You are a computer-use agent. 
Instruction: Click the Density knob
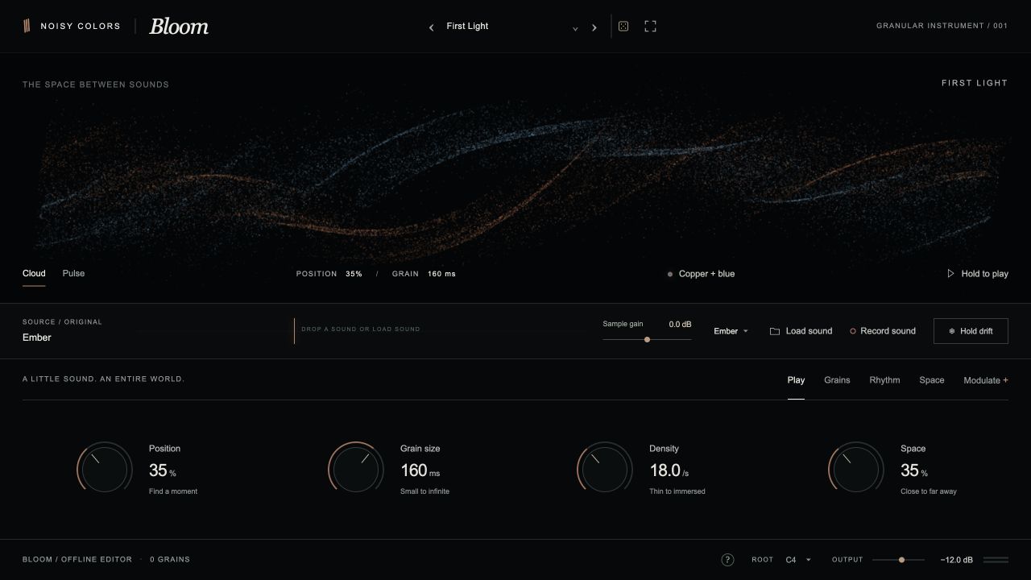[x=605, y=468]
